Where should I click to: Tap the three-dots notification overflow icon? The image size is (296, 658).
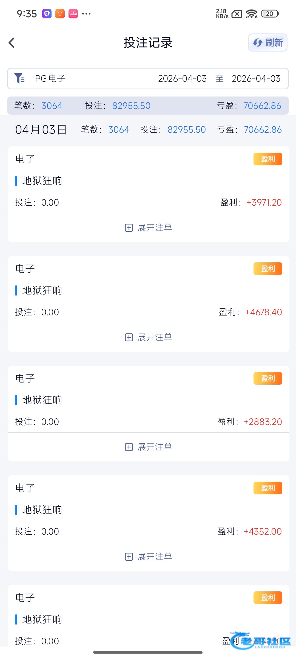coord(86,14)
